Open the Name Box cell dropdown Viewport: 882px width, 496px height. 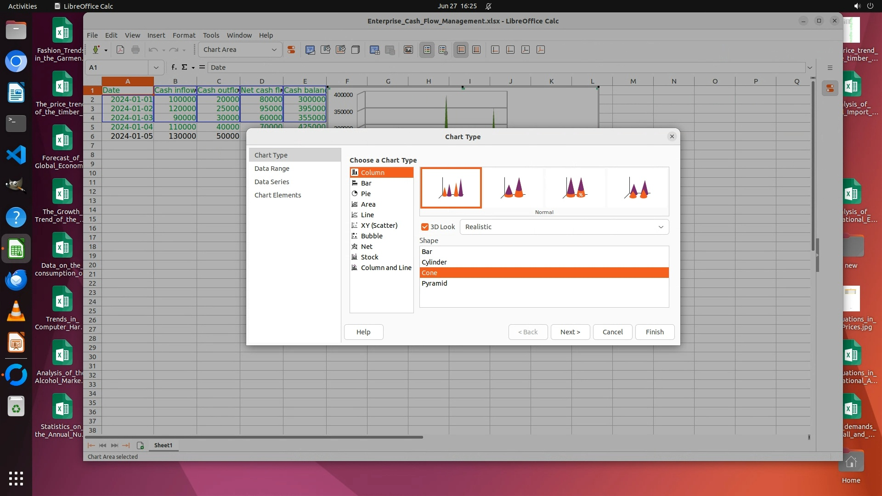[156, 68]
